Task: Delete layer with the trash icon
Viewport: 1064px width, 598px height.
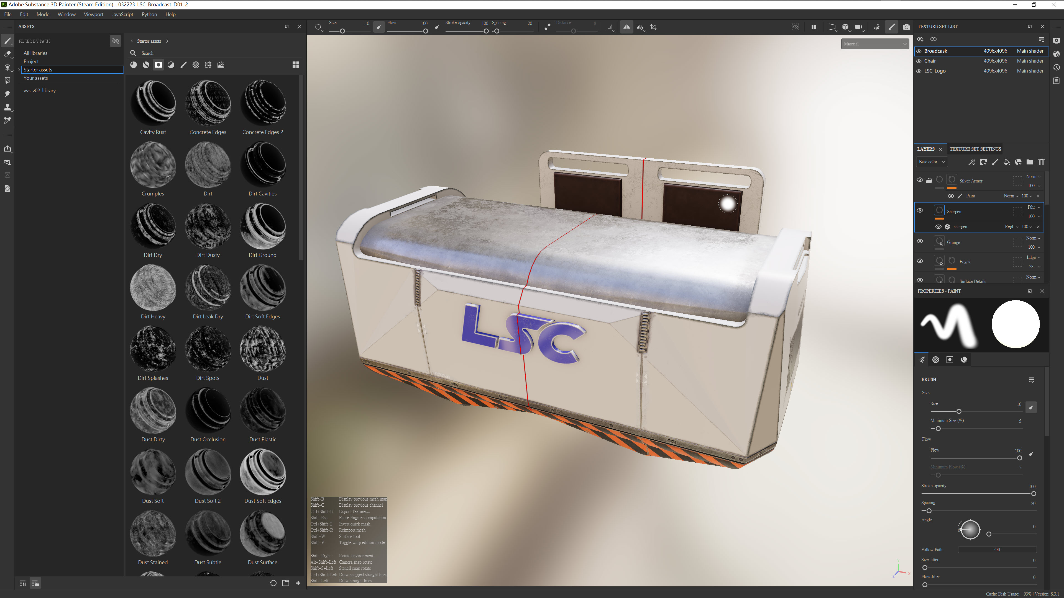Action: (1041, 162)
